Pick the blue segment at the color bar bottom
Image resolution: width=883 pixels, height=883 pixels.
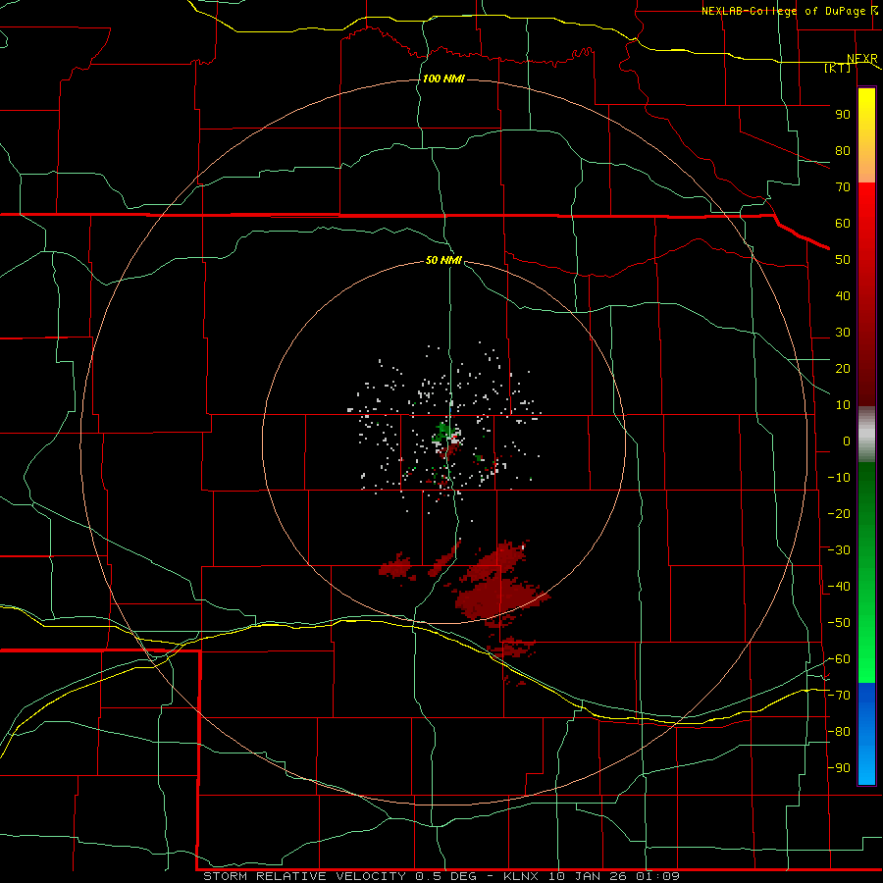866,734
